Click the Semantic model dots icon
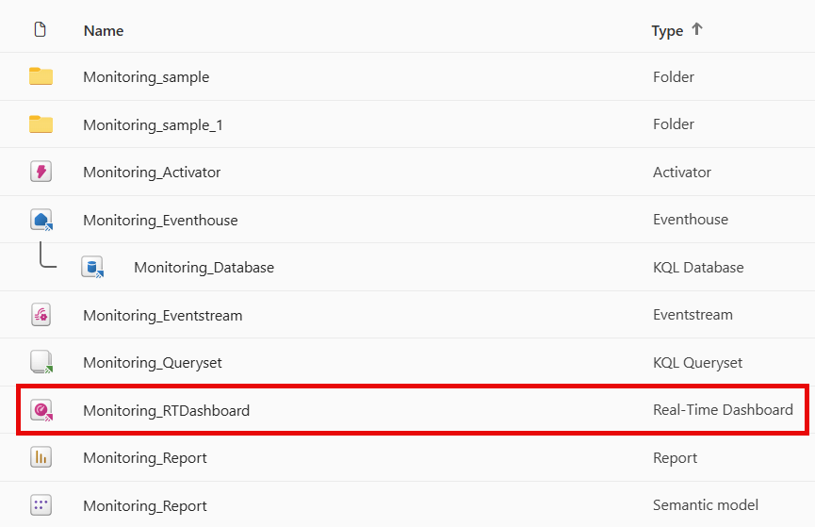 coord(41,505)
